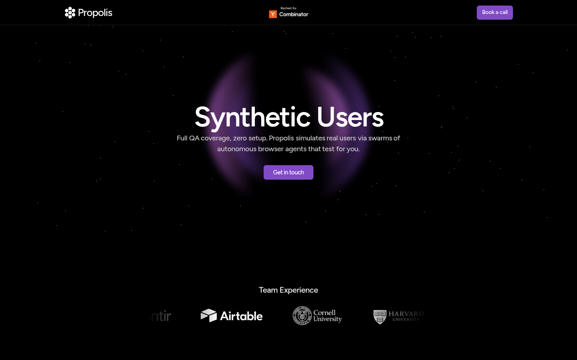
Task: Click the 'Cornell University' text label
Action: point(327,316)
